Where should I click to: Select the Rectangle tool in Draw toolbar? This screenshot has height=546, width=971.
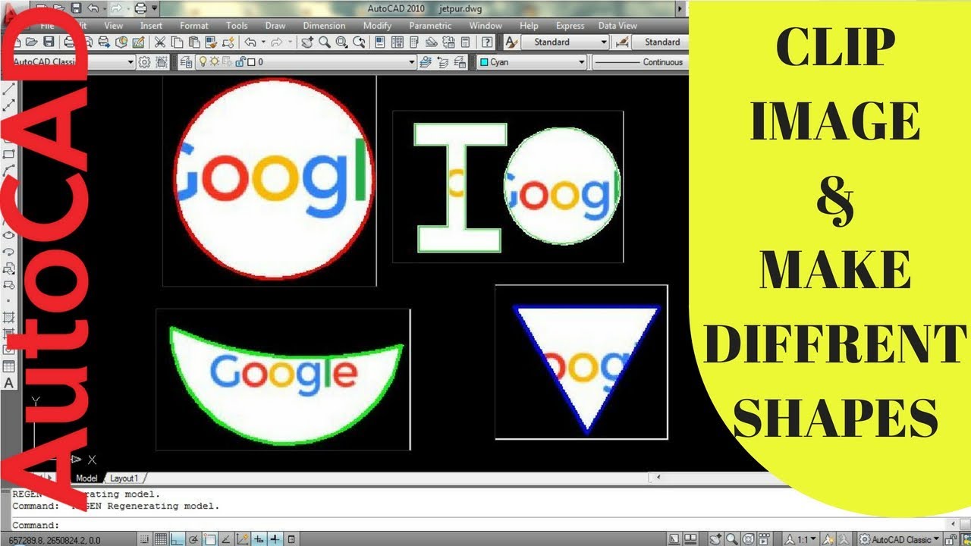coord(9,154)
